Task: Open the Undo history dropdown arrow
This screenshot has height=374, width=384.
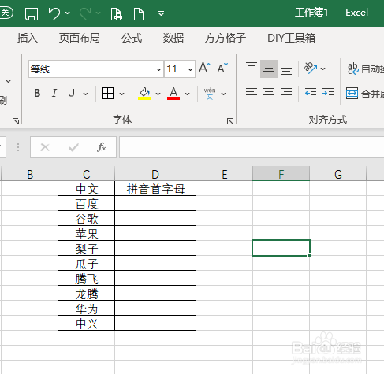Action: coord(68,13)
